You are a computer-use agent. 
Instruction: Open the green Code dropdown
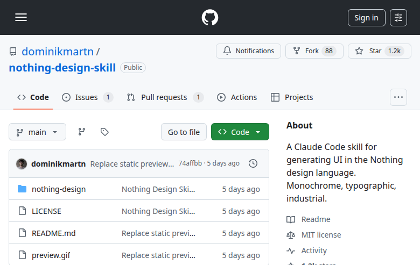[x=240, y=132]
